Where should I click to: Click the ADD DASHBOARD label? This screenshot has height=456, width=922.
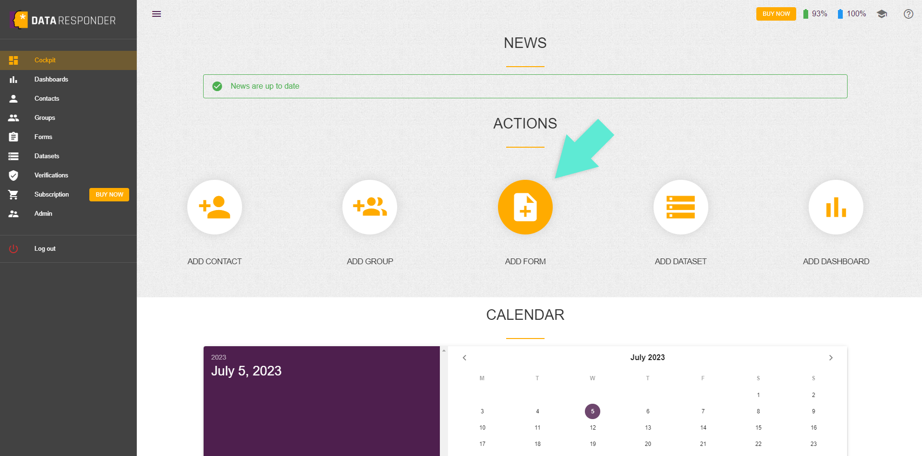pos(836,261)
